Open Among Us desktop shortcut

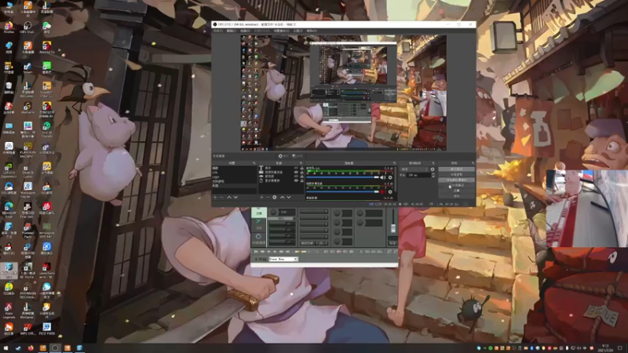pyautogui.click(x=46, y=47)
